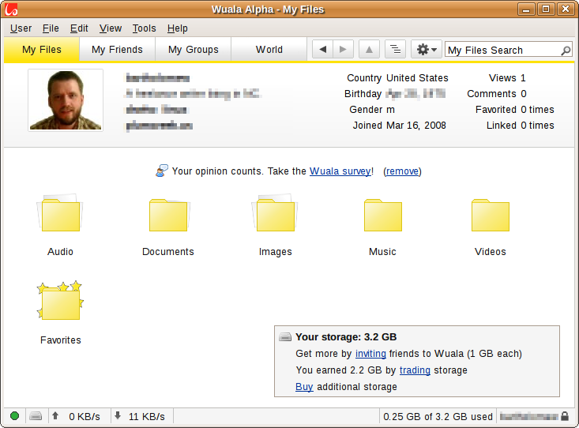Switch to the World tab
Image resolution: width=579 pixels, height=428 pixels.
[269, 50]
